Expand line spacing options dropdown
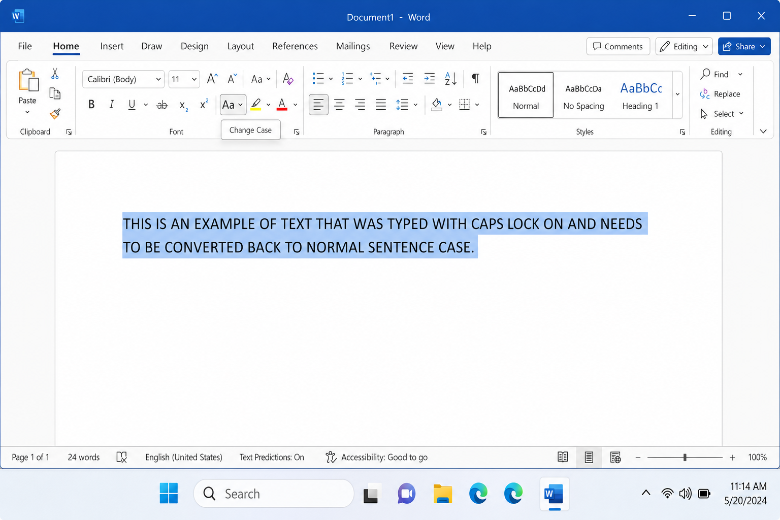This screenshot has height=520, width=780. 415,105
